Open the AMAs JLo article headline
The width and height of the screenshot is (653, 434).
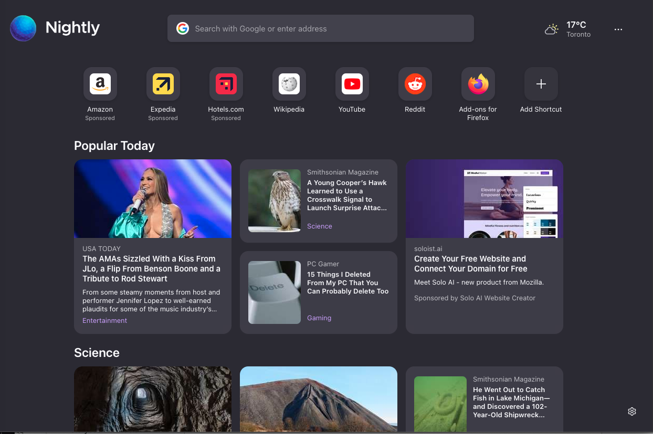(x=151, y=268)
